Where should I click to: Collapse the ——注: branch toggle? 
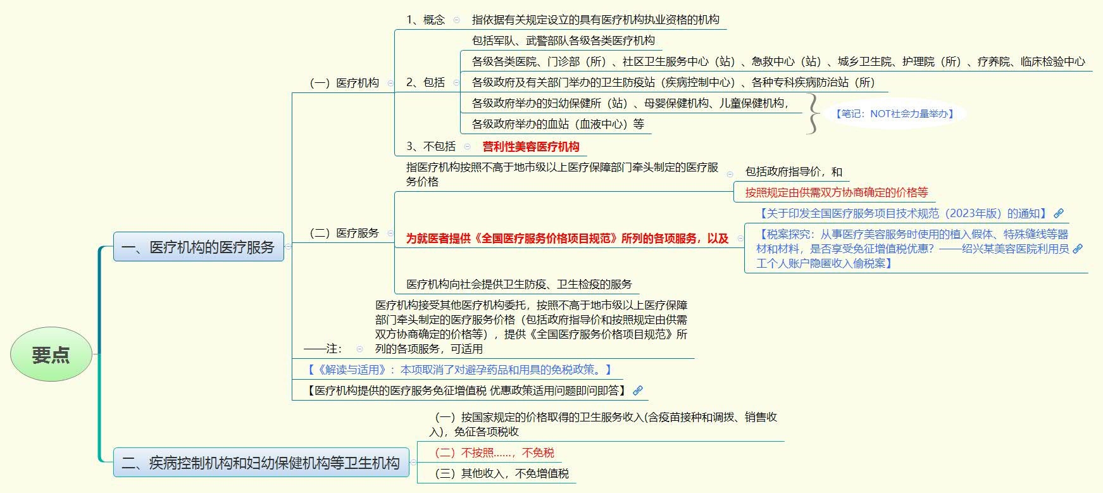pos(359,349)
